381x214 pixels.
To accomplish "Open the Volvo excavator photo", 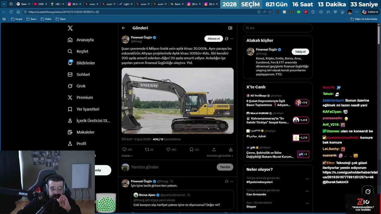I will click(x=177, y=101).
